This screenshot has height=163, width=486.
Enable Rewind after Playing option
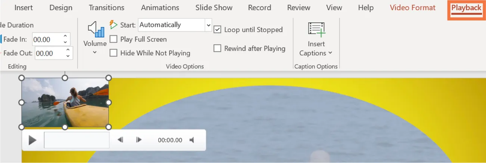(x=217, y=48)
